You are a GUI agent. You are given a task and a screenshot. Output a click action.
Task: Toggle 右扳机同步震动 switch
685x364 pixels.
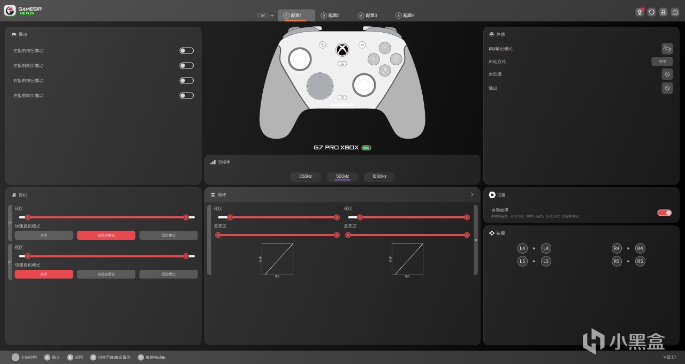coord(186,95)
